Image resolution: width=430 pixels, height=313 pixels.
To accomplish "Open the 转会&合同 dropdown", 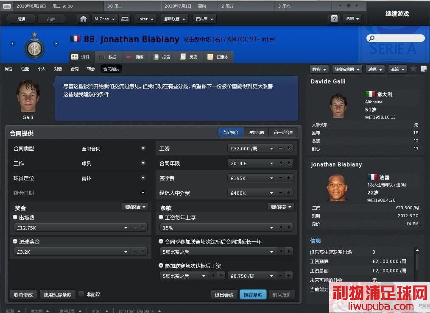I will tap(347, 69).
